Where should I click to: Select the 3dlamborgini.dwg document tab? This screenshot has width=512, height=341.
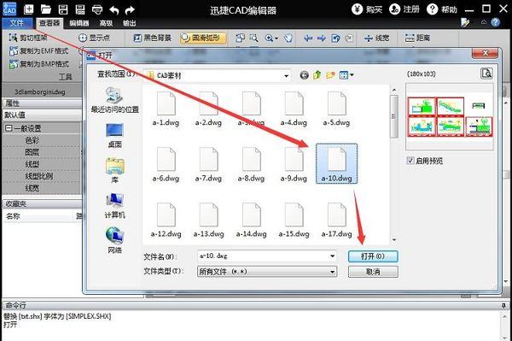[40, 92]
